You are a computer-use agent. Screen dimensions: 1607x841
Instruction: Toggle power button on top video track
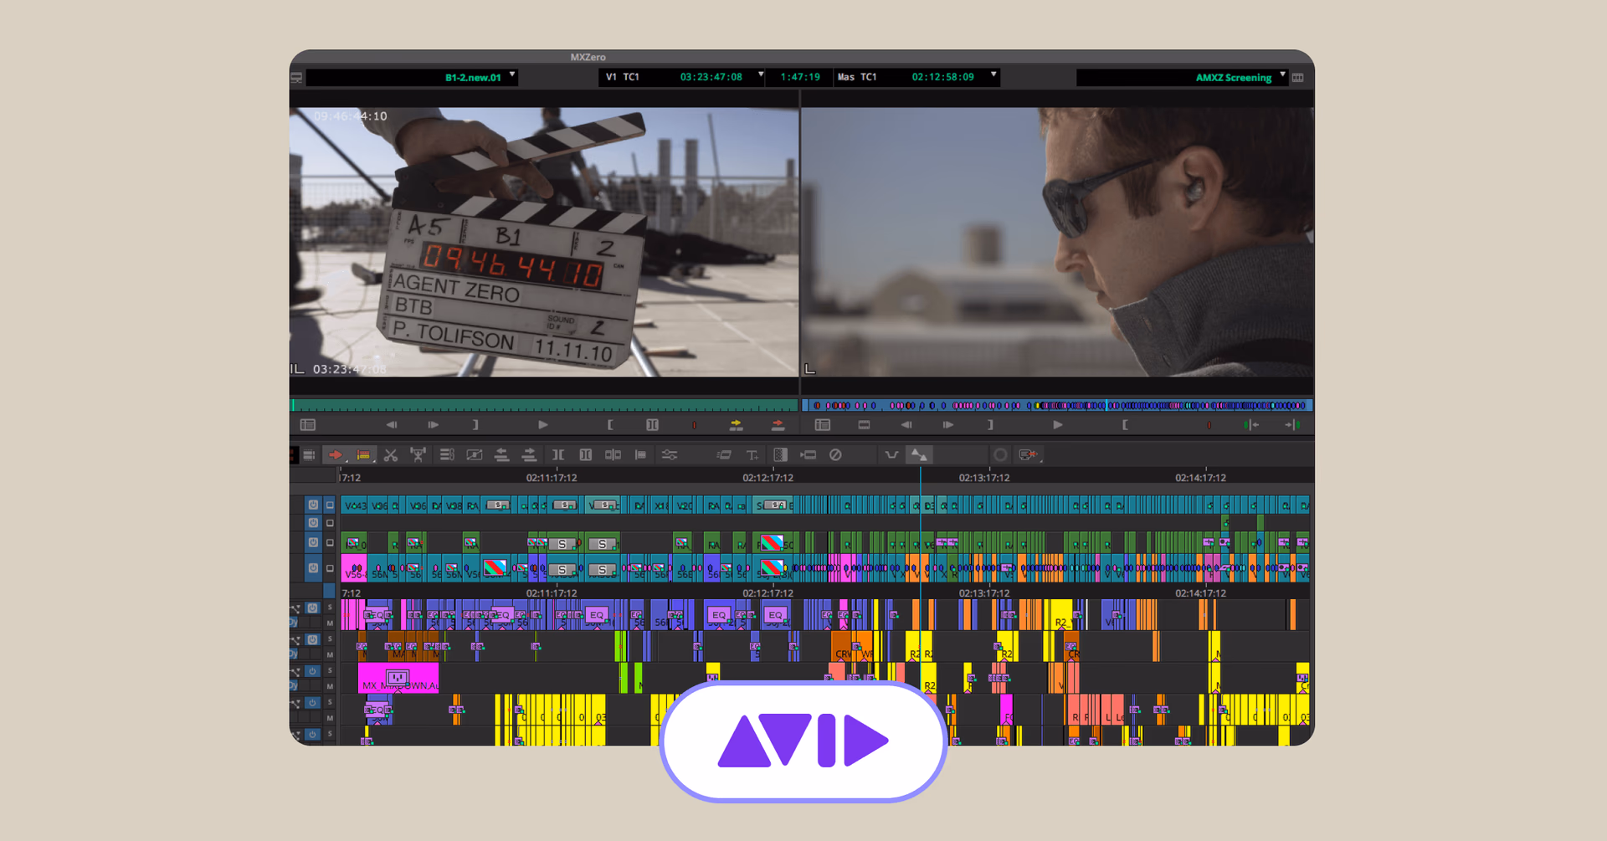313,505
